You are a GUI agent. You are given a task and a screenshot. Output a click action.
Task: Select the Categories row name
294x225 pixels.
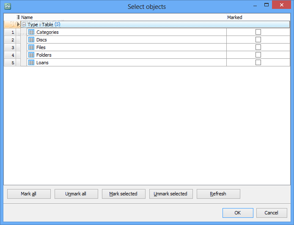pos(47,32)
